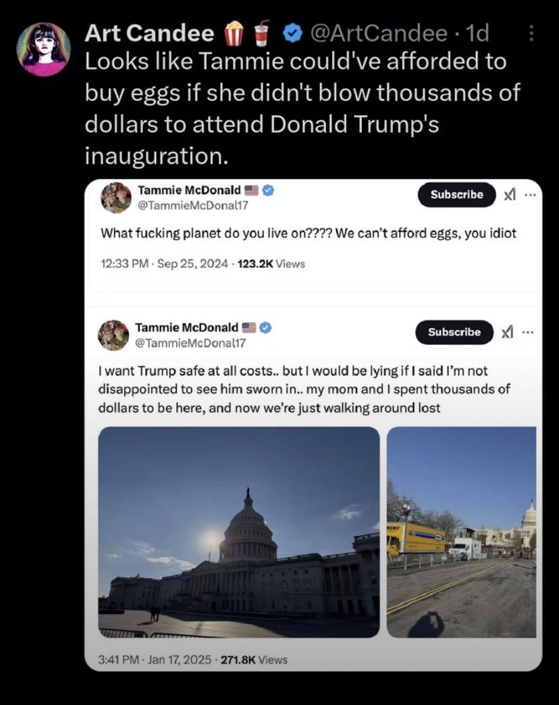Open Art Candee's profile avatar
The height and width of the screenshot is (705, 559).
(44, 49)
